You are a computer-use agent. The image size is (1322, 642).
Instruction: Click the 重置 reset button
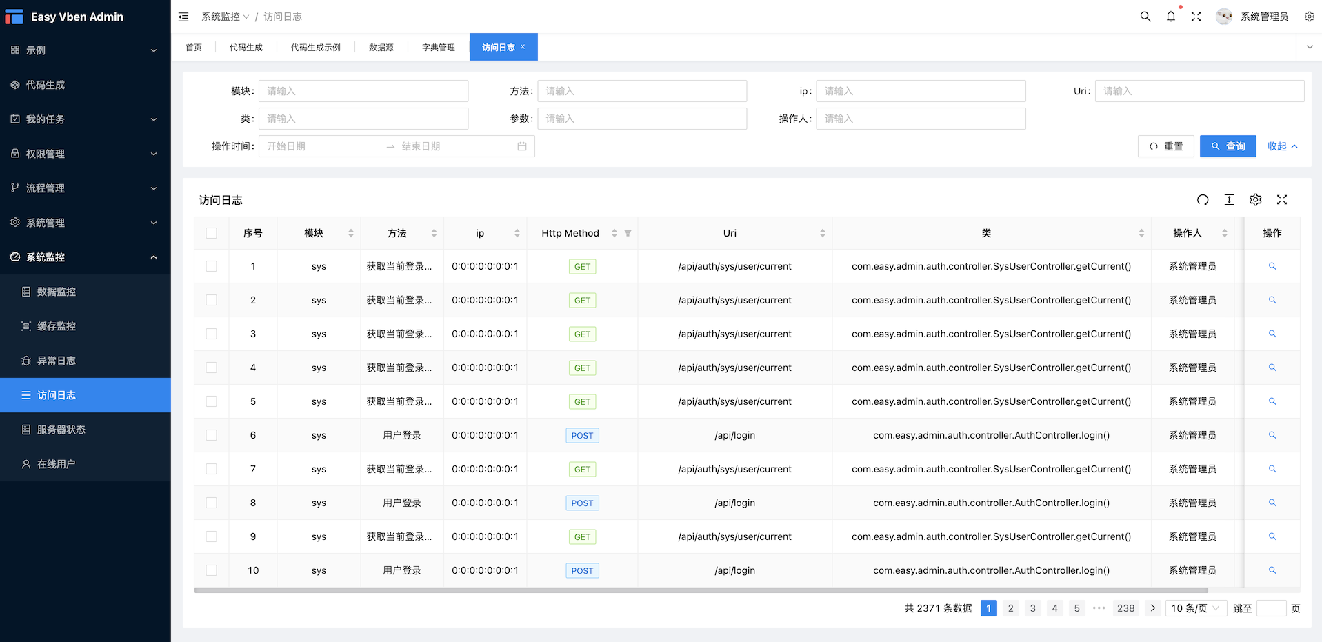point(1166,146)
